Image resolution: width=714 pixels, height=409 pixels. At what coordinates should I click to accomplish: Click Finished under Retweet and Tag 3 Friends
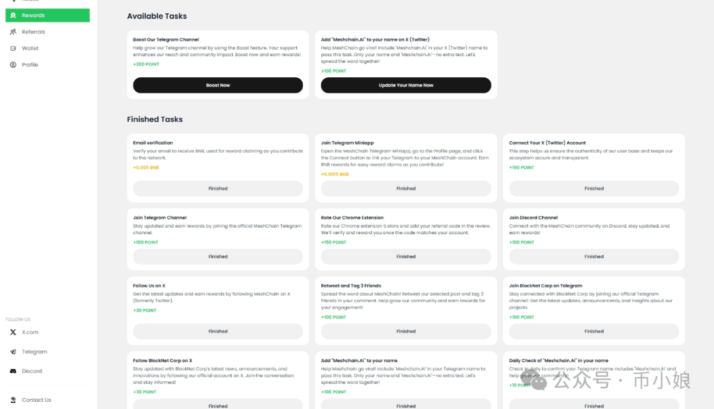coord(406,331)
